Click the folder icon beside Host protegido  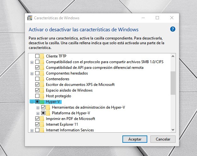[x=42, y=96]
